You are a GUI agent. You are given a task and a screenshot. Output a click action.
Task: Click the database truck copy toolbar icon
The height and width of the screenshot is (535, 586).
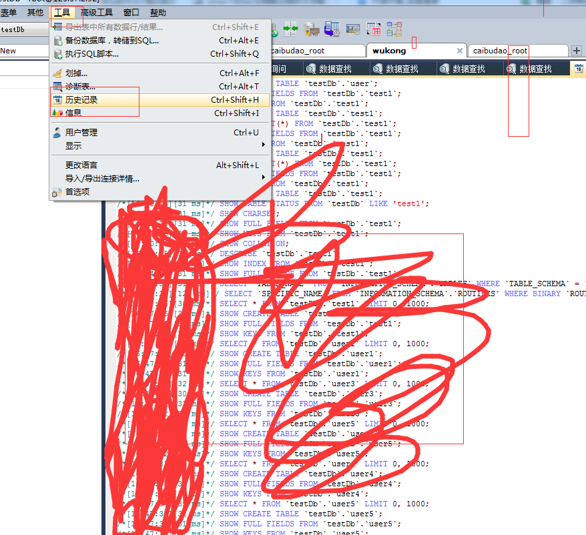(x=311, y=29)
